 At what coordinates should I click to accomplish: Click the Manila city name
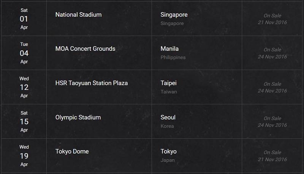pyautogui.click(x=169, y=49)
